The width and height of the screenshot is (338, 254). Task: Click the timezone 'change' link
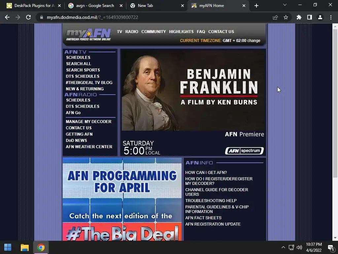[254, 41]
